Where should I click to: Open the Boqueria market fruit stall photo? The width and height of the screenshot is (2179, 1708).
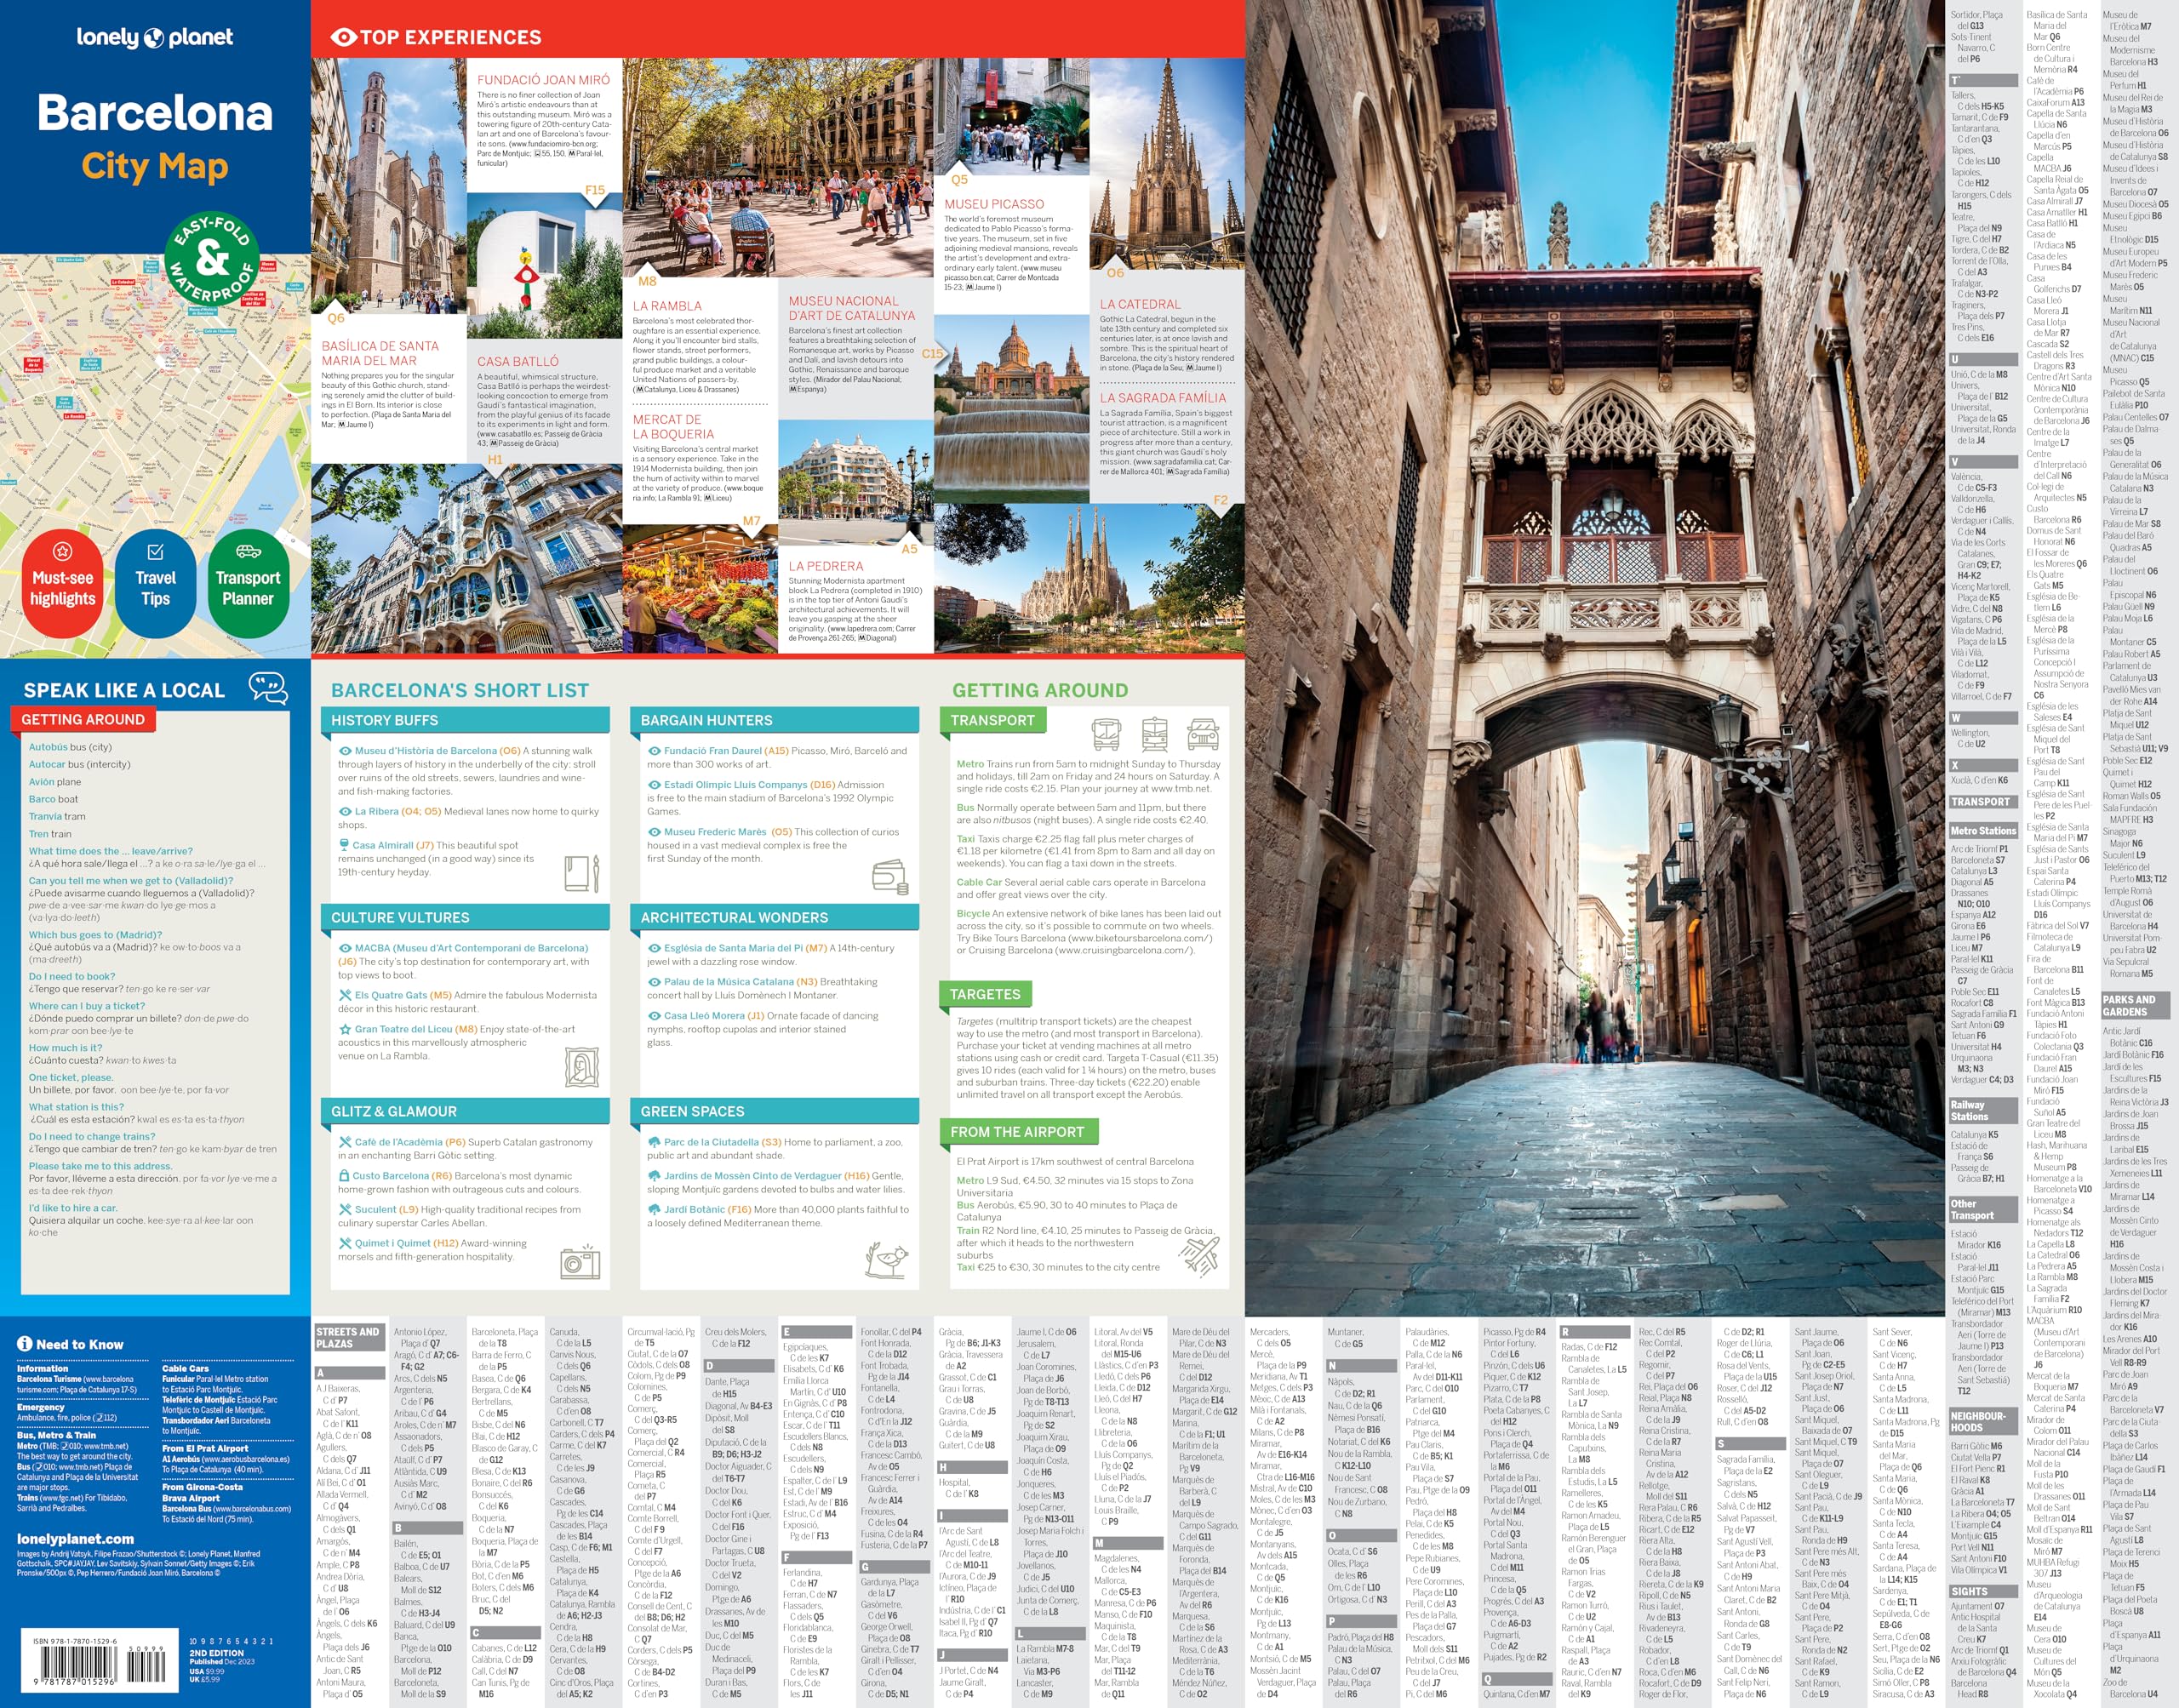(700, 590)
